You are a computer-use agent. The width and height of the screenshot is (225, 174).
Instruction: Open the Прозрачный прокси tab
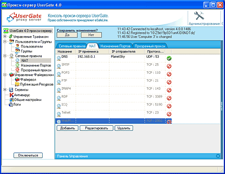pyautogui.click(x=150, y=46)
